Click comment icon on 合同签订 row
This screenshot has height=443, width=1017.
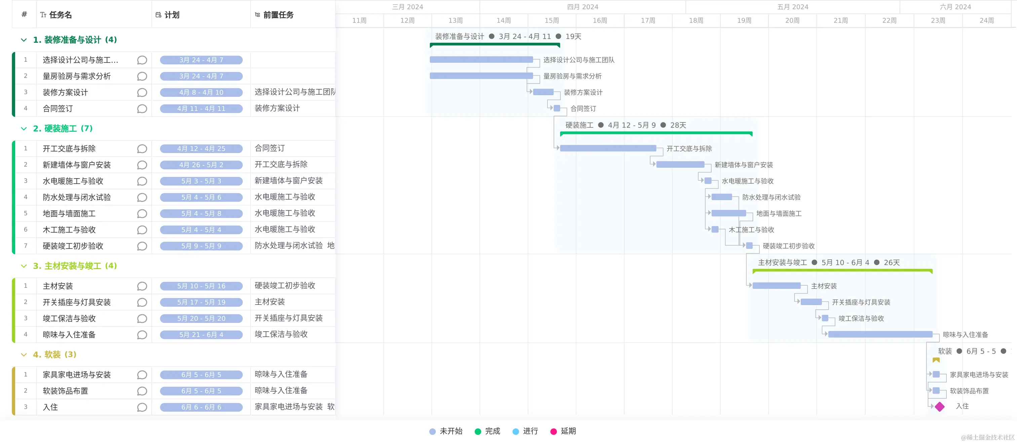(142, 109)
